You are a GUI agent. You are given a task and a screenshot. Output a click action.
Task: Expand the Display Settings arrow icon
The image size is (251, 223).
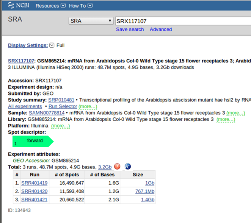tap(52, 45)
